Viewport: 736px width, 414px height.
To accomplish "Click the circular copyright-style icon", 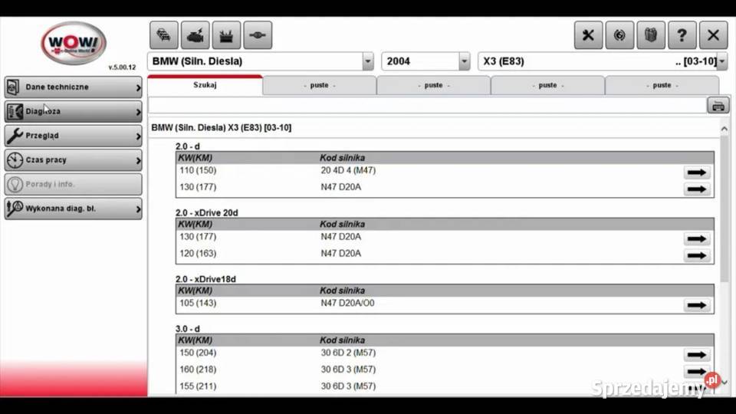I will (x=619, y=35).
